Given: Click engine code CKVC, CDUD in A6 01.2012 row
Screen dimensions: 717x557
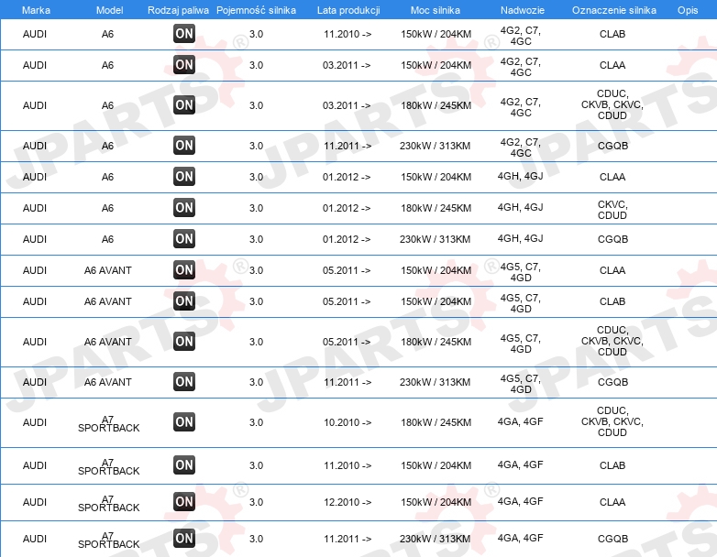Looking at the screenshot, I should [x=612, y=210].
